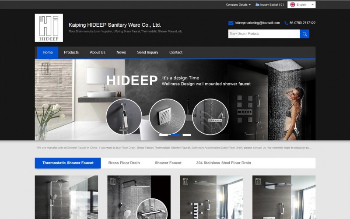The width and height of the screenshot is (350, 219).
Task: Click the email envelope icon
Action: click(x=231, y=23)
